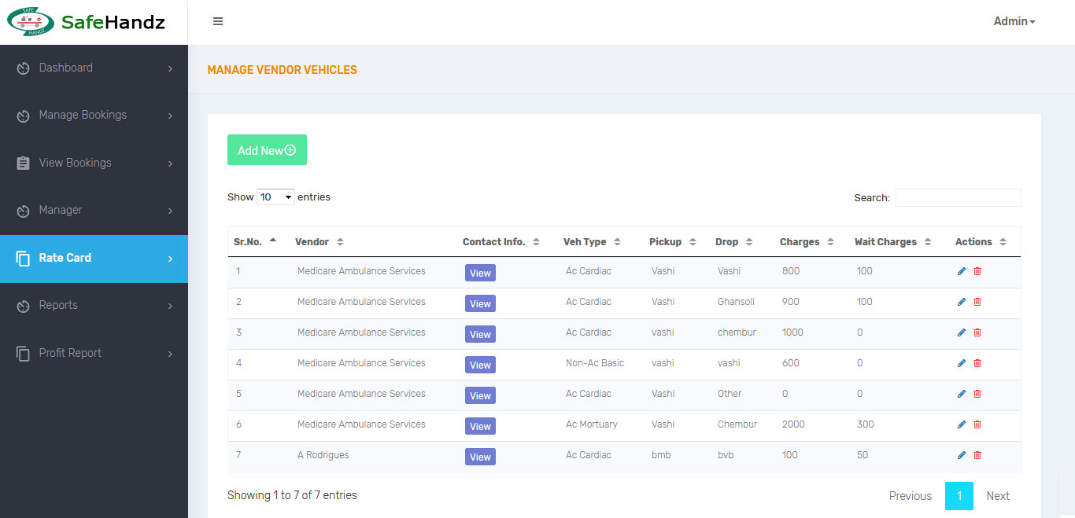Open the Admin user dropdown

(1014, 21)
